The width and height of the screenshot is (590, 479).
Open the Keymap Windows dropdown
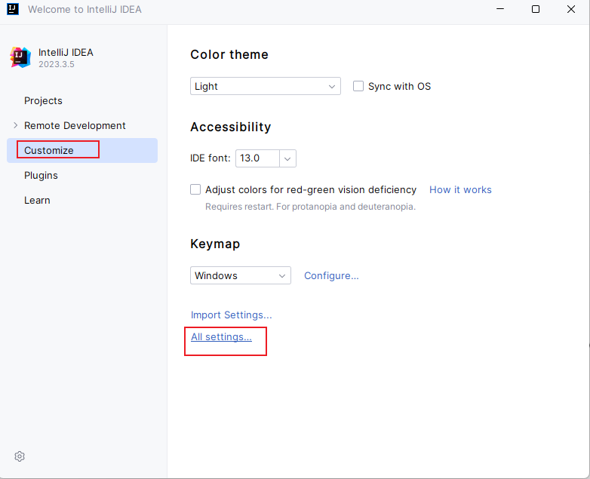(241, 275)
